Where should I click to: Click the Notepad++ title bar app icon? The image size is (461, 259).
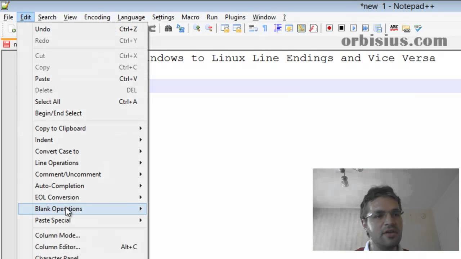tap(5, 5)
